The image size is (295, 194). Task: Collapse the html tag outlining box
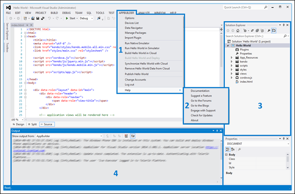pos(25,33)
